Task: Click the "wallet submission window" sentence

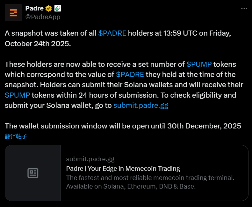Action: coord(123,126)
